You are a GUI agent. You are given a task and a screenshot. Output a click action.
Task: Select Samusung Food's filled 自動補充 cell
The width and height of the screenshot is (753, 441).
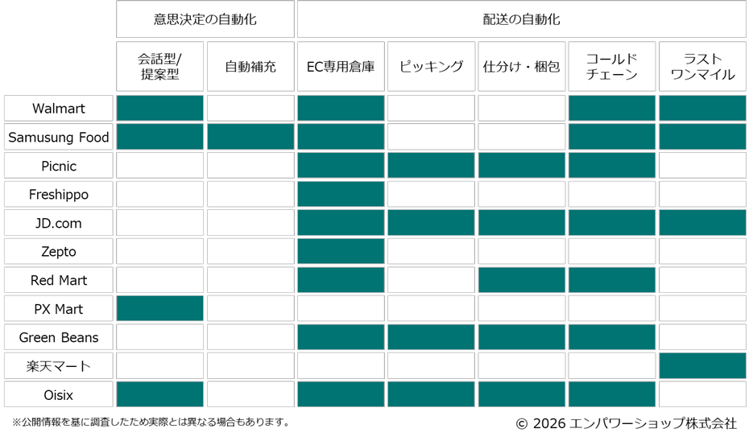tap(250, 137)
